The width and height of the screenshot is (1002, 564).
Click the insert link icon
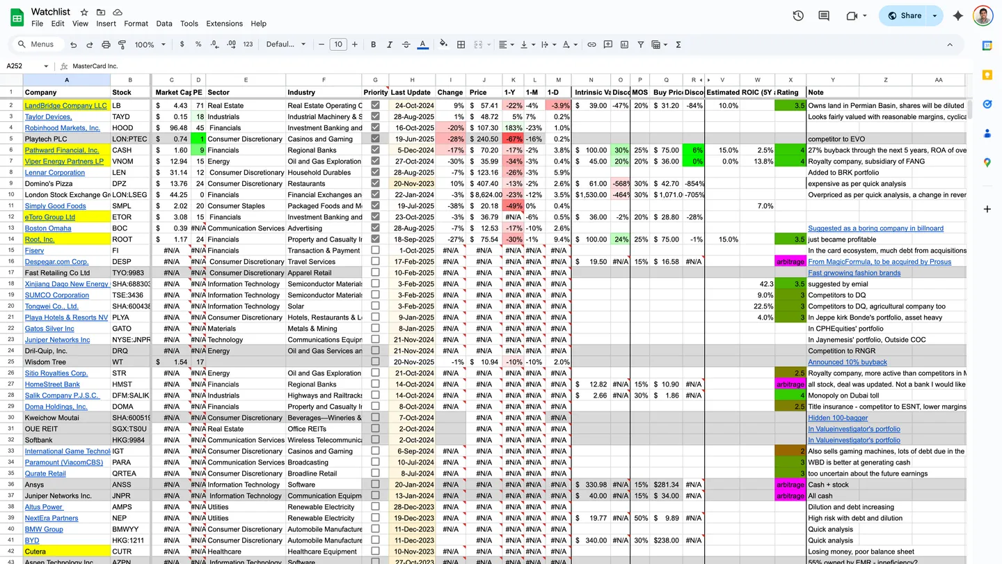pos(591,45)
